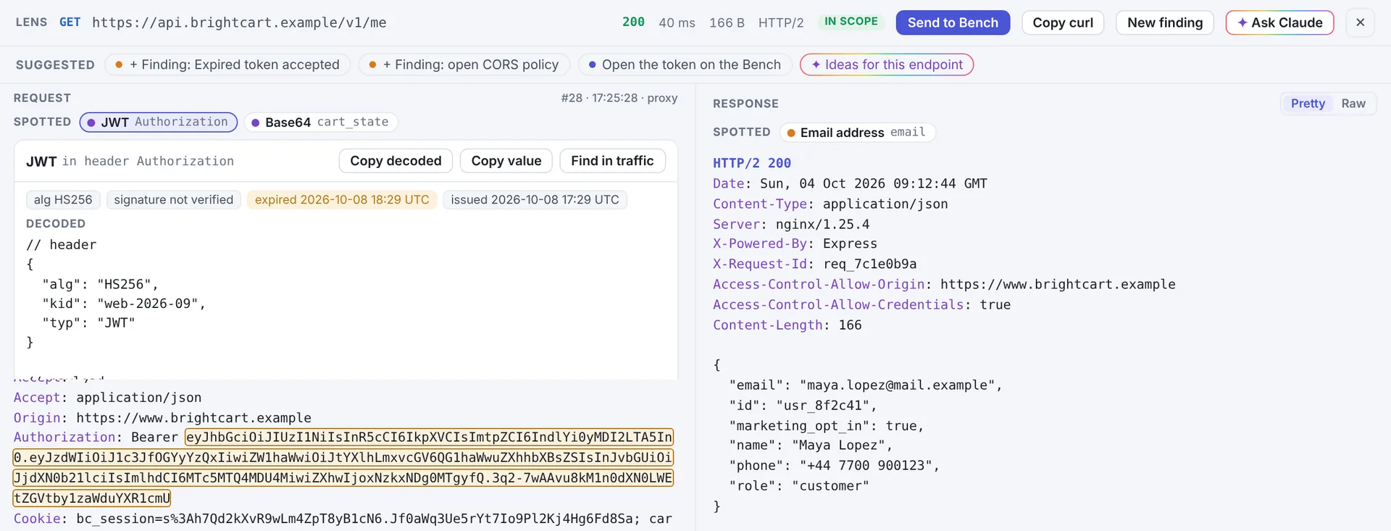Screen dimensions: 1391x531
Task: Select the JWT Authorization spotted chip
Action: [159, 122]
